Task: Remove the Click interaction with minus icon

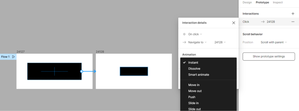Action: 293,22
